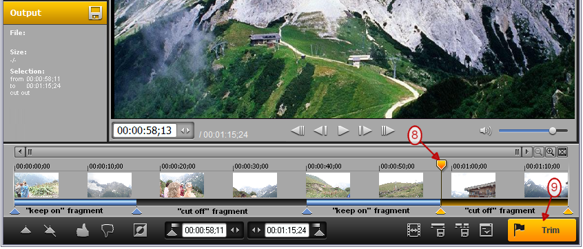Step back one frame
This screenshot has width=583, height=249.
click(320, 131)
